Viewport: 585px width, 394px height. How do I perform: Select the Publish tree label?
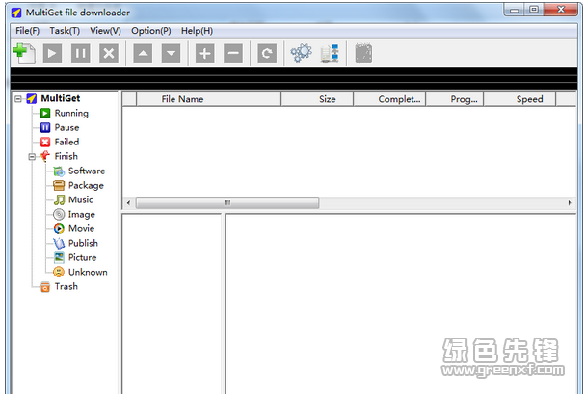pyautogui.click(x=83, y=243)
